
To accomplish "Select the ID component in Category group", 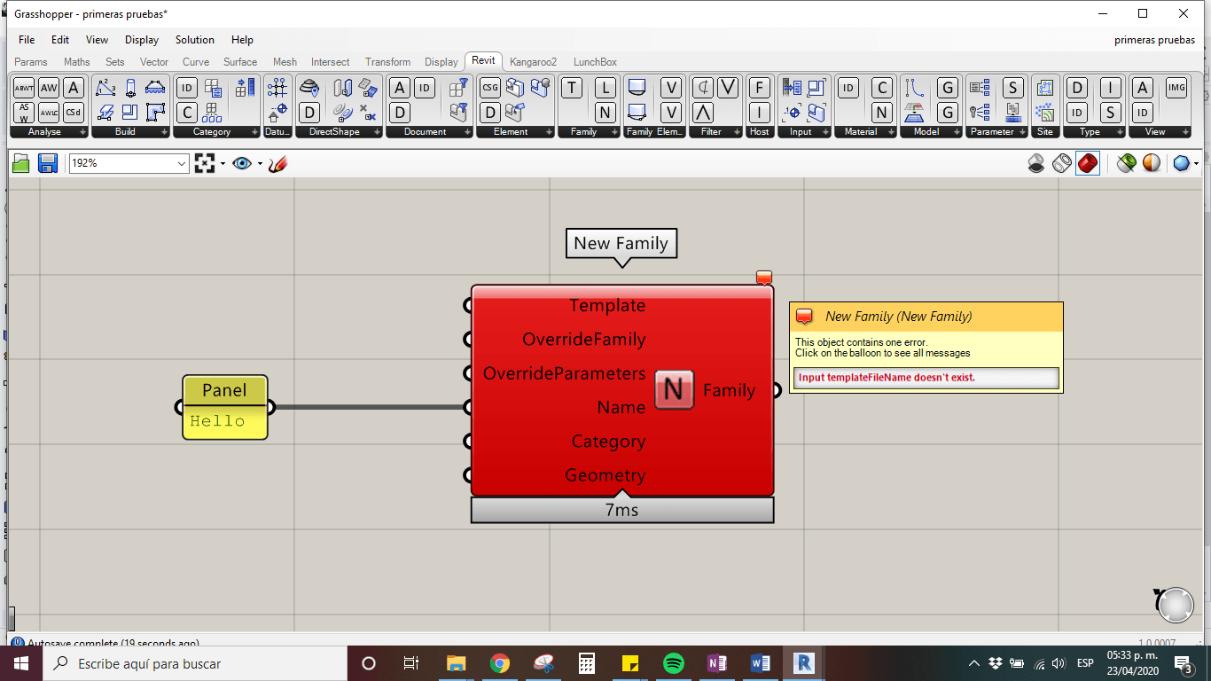I will [x=187, y=88].
